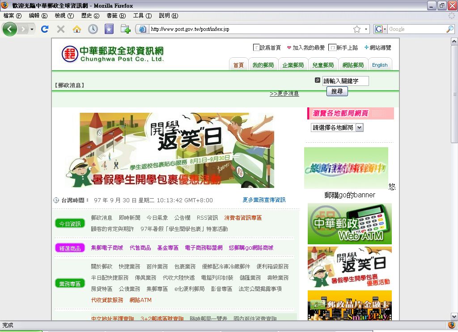This screenshot has width=458, height=332.
Task: Click the 開學返笑日 main banner image
Action: [x=170, y=150]
